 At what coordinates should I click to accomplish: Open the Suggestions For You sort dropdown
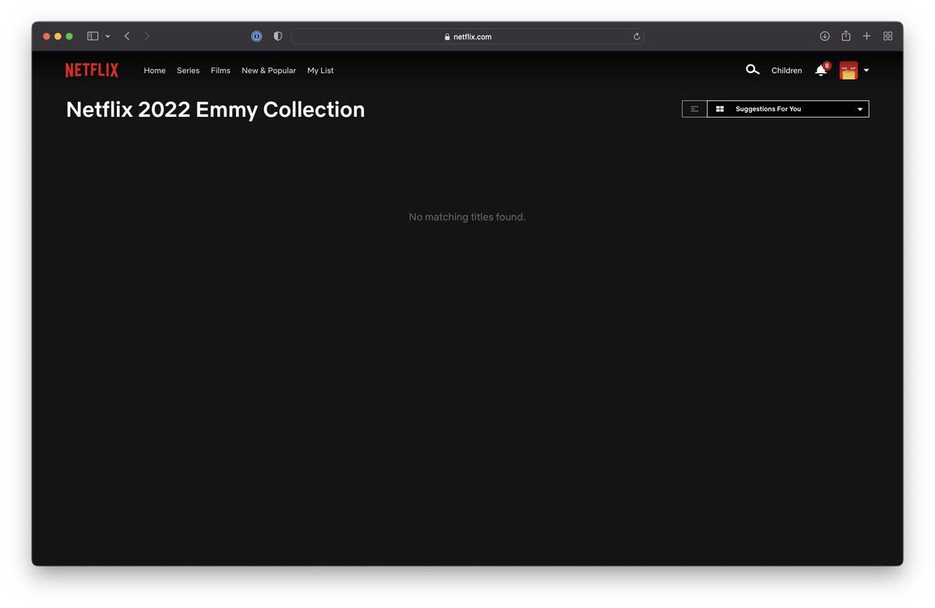click(x=788, y=109)
